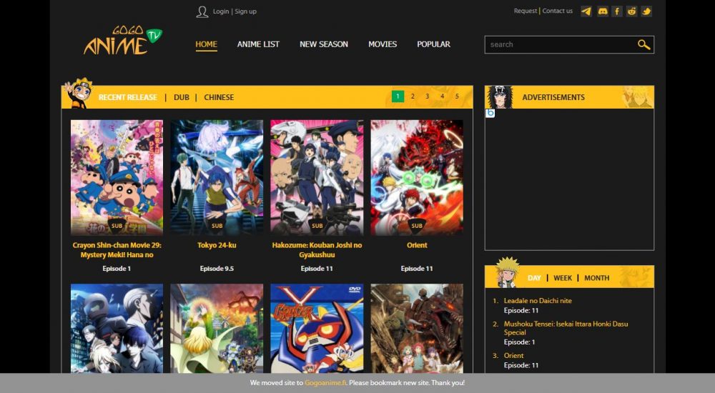Image resolution: width=715 pixels, height=393 pixels.
Task: Open the Login link
Action: tap(221, 11)
